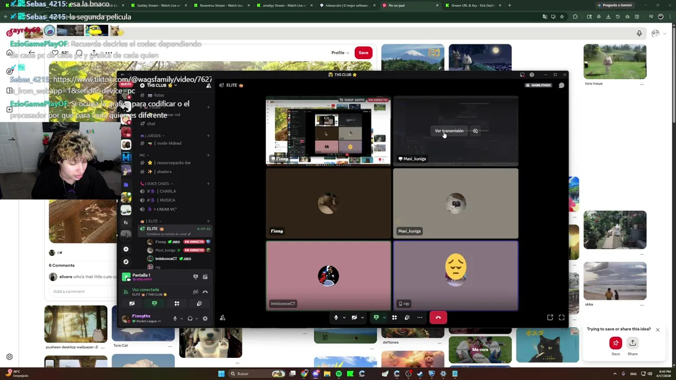Select iminiconceCT's video tile
Image resolution: width=676 pixels, height=380 pixels.
pos(328,275)
